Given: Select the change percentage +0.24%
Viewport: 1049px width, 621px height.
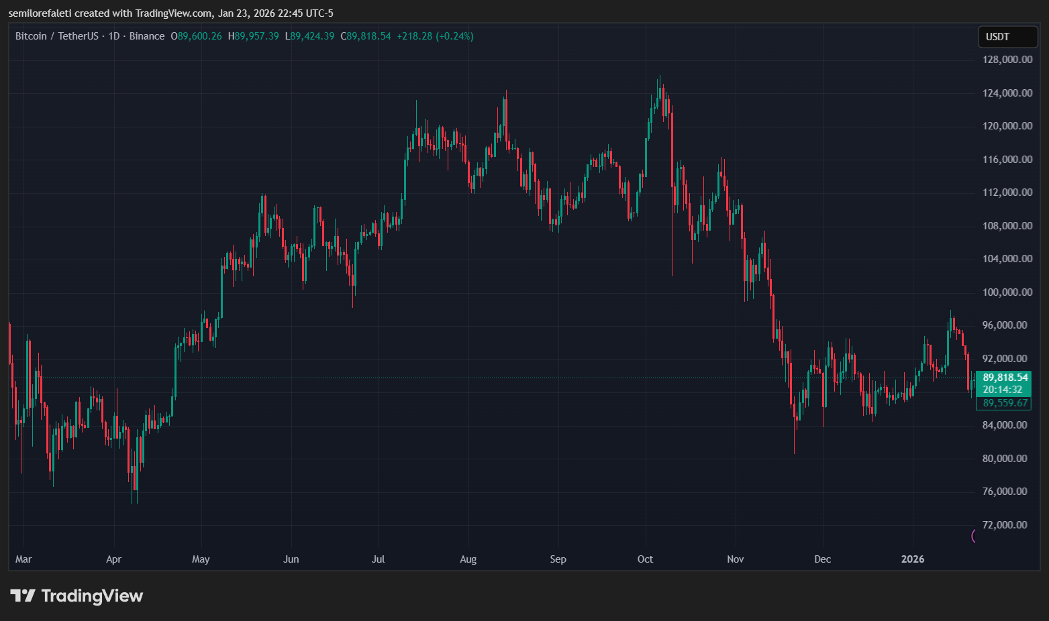Looking at the screenshot, I should point(454,36).
